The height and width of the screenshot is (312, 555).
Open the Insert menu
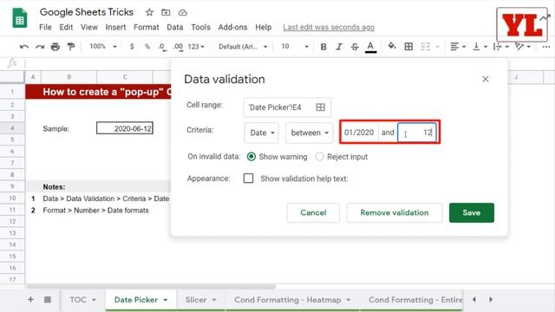pos(115,27)
